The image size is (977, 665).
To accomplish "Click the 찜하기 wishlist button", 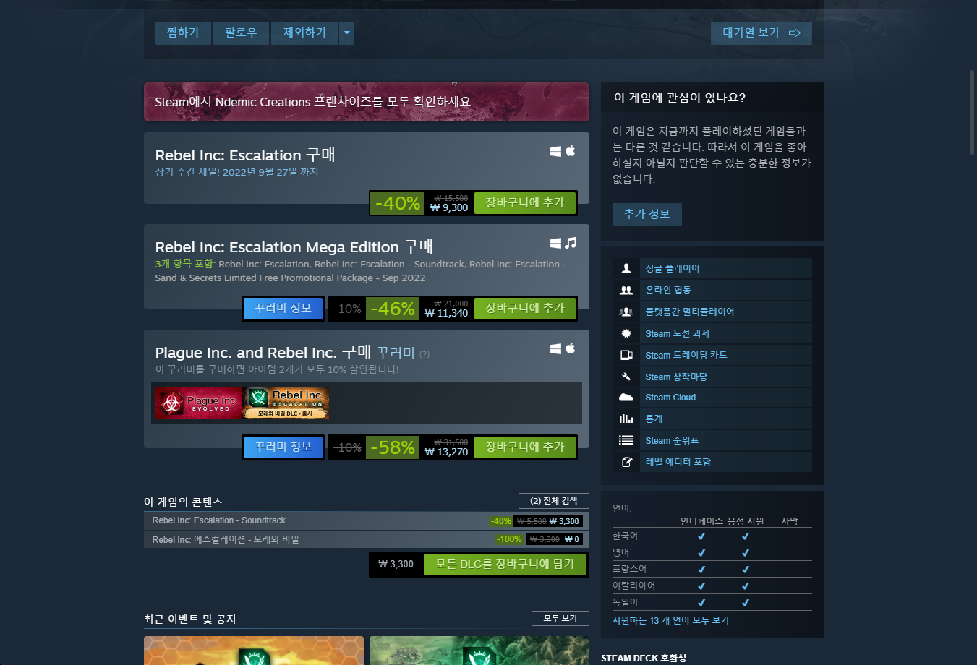I will click(x=183, y=33).
